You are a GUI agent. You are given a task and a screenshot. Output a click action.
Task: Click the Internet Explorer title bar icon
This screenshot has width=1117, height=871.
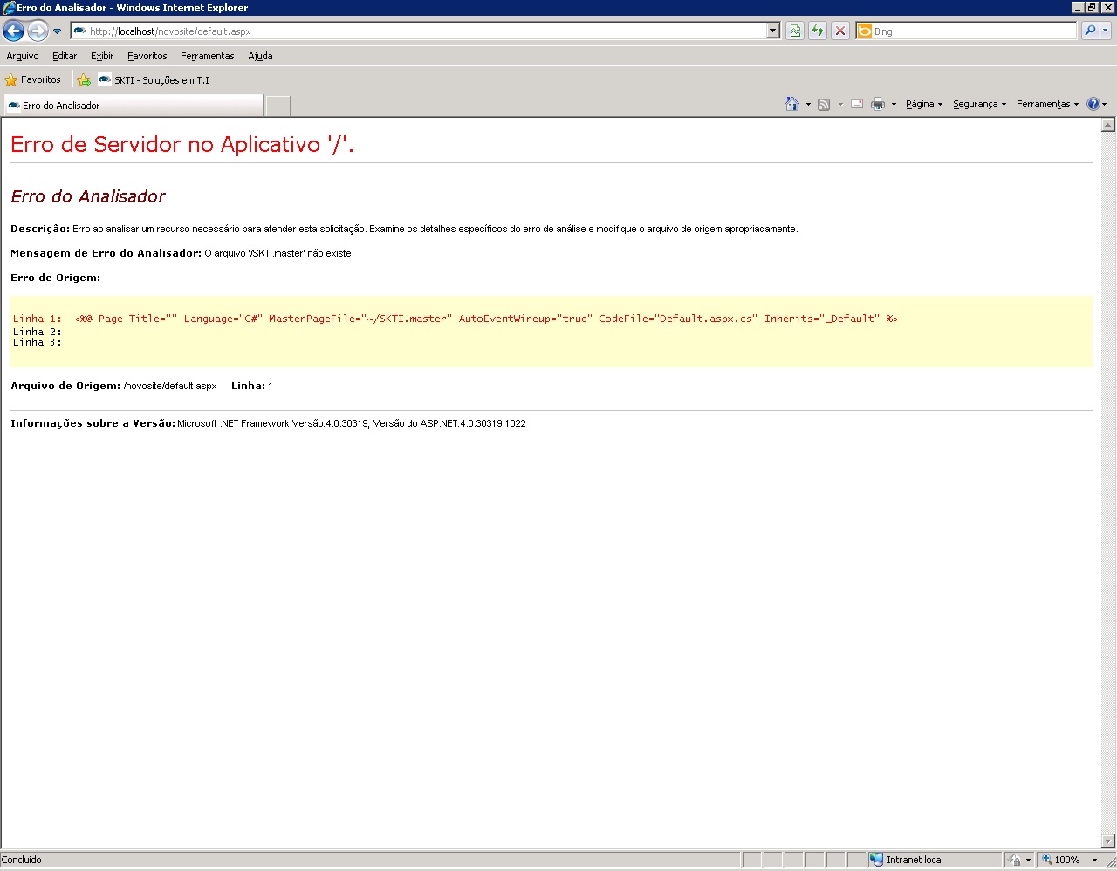click(x=9, y=8)
